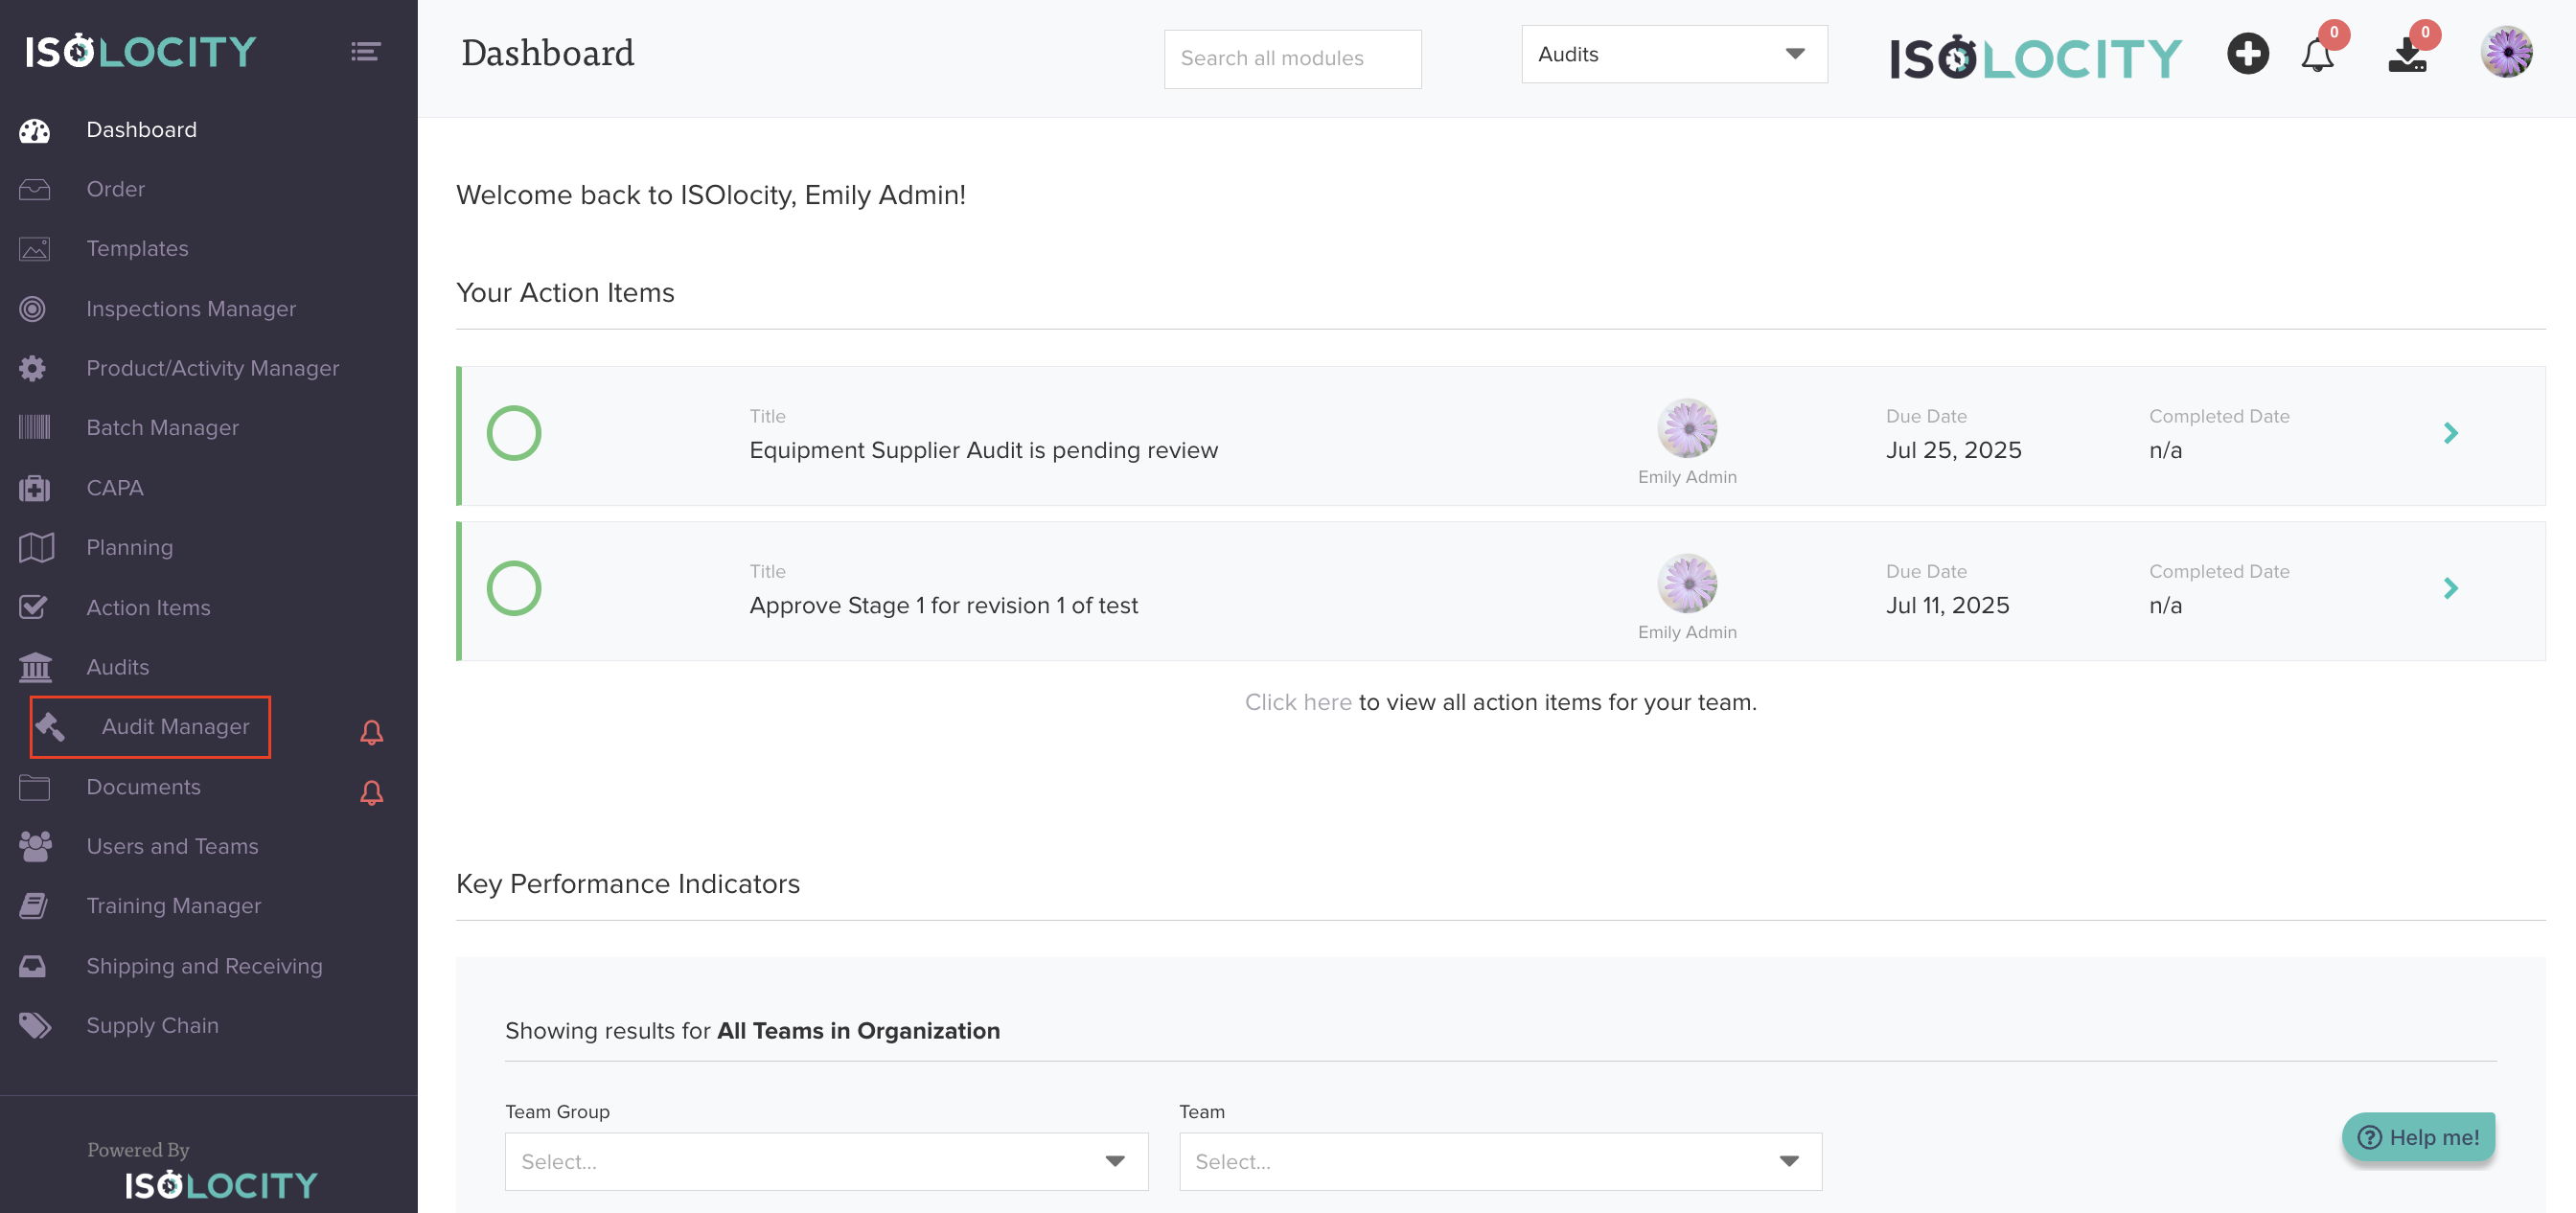This screenshot has height=1213, width=2576.
Task: Follow the 'Click here' team action items link
Action: (x=1297, y=702)
